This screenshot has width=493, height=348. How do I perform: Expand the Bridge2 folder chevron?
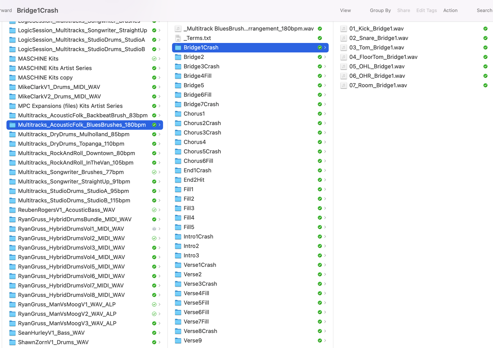point(325,57)
